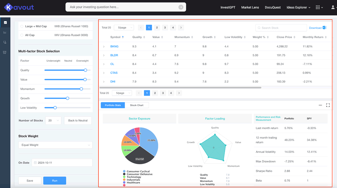Viewport: 337px width, 188px height.
Task: Open the apps grid menu
Action: tap(319, 7)
